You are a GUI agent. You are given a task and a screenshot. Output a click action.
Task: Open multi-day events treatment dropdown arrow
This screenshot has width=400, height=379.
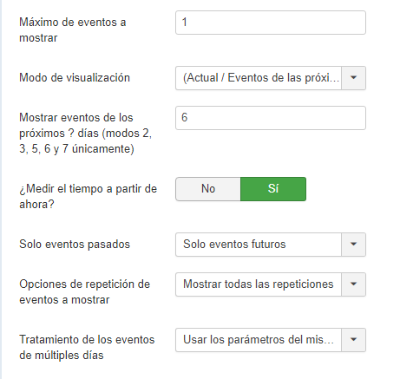click(x=353, y=340)
